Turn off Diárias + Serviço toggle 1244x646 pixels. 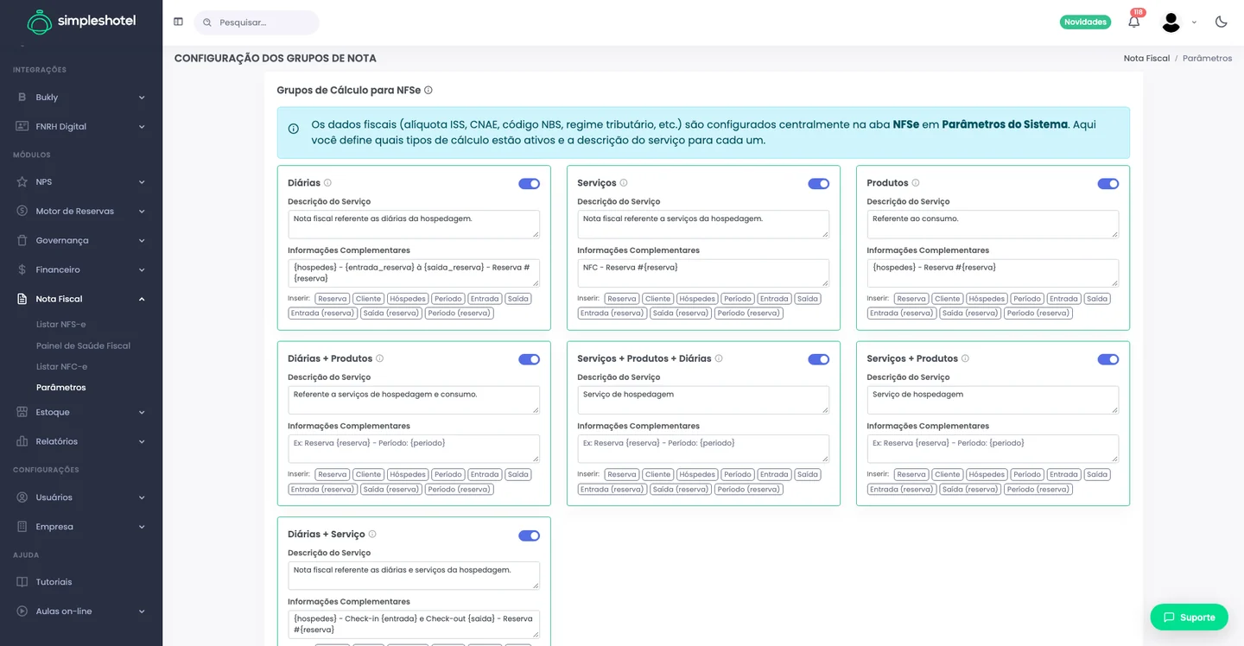(x=529, y=535)
